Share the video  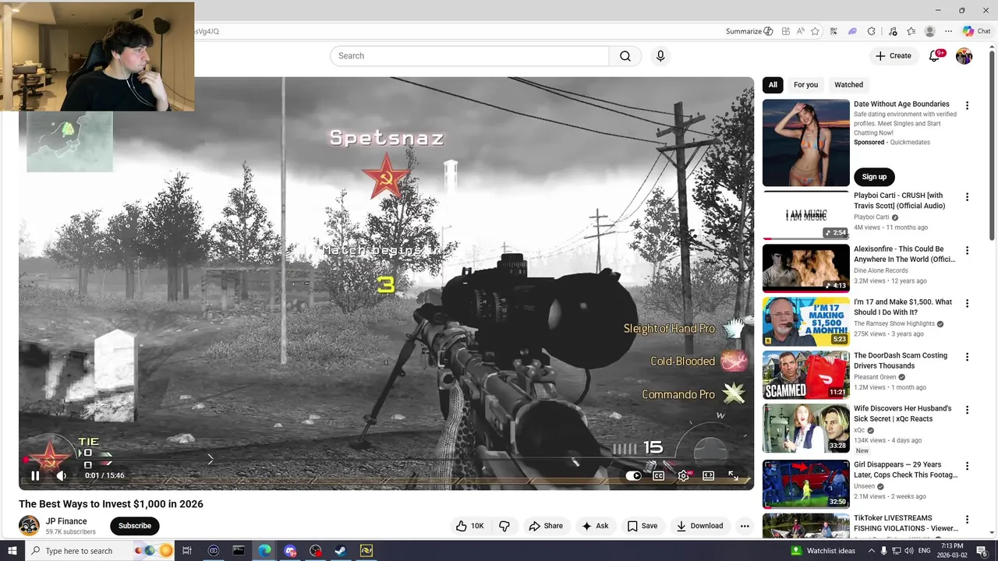click(x=546, y=526)
